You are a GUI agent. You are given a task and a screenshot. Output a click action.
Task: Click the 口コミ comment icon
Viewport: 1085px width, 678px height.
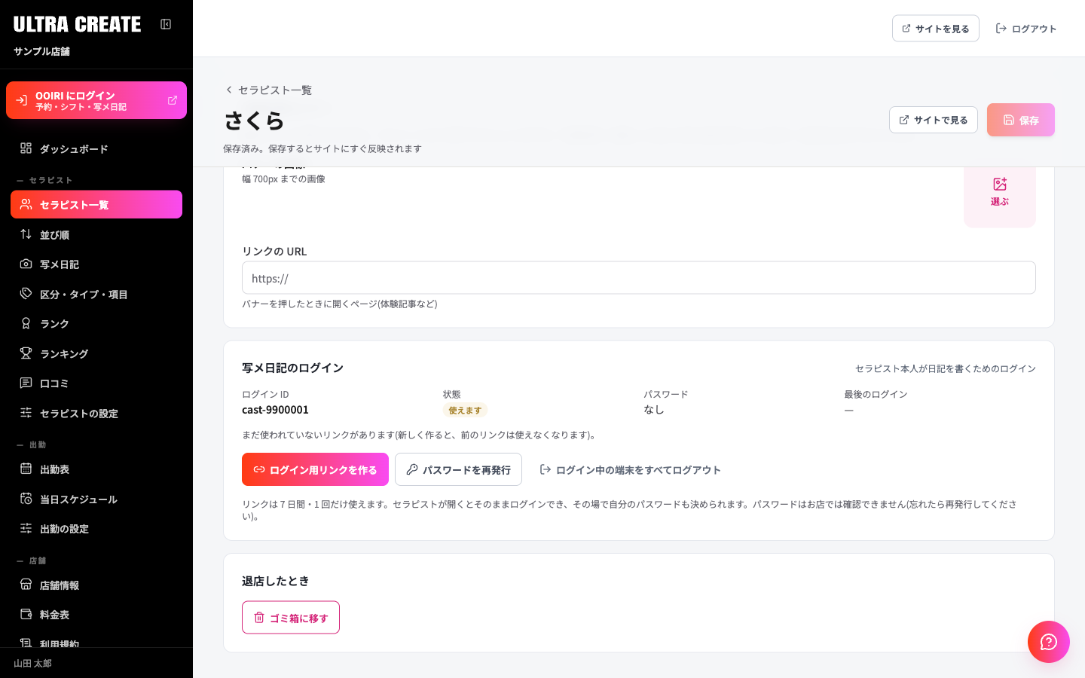tap(26, 383)
